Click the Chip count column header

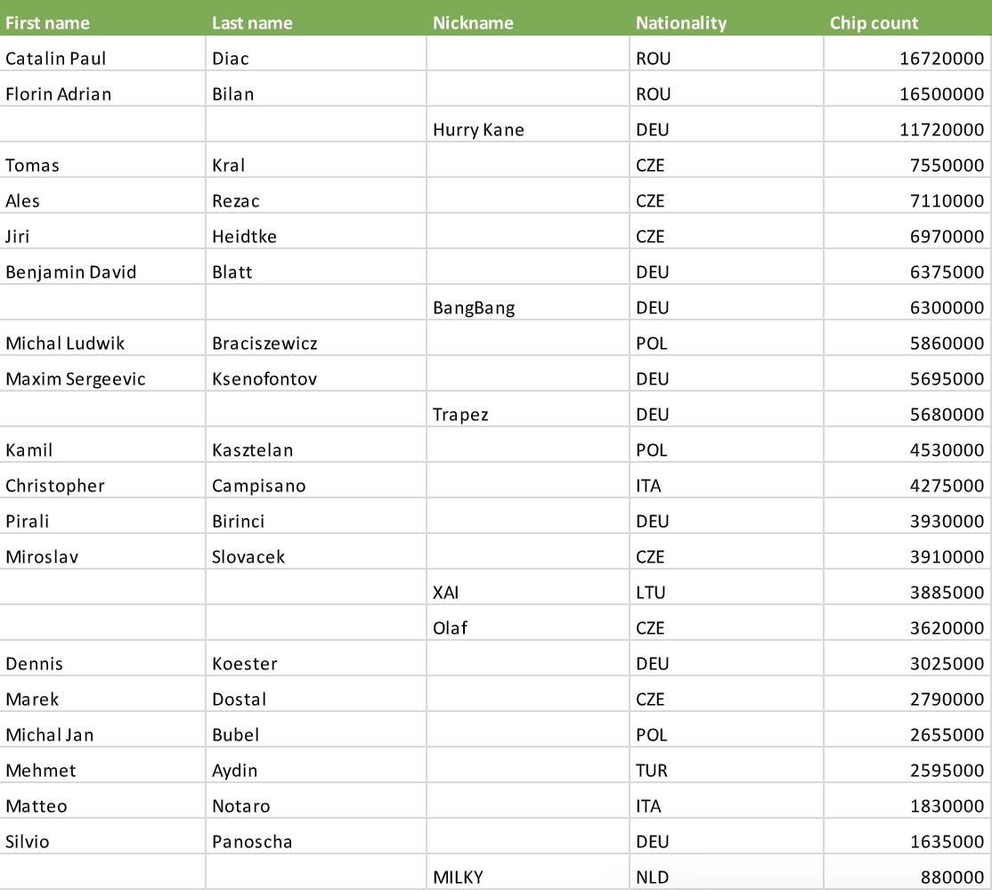(x=874, y=23)
